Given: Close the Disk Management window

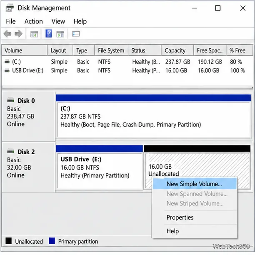Looking at the screenshot, I should pyautogui.click(x=243, y=8).
